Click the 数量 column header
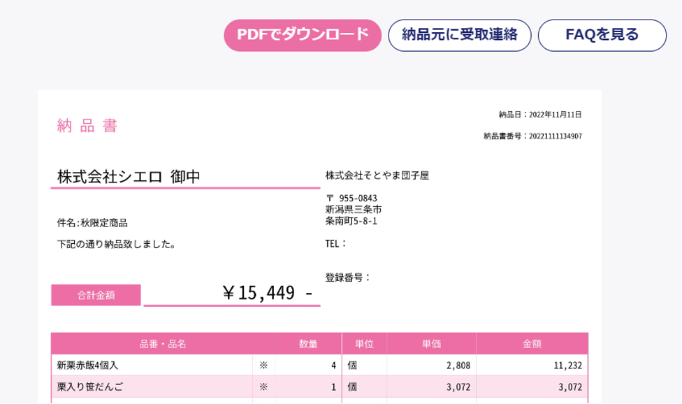This screenshot has width=682, height=404. point(308,344)
